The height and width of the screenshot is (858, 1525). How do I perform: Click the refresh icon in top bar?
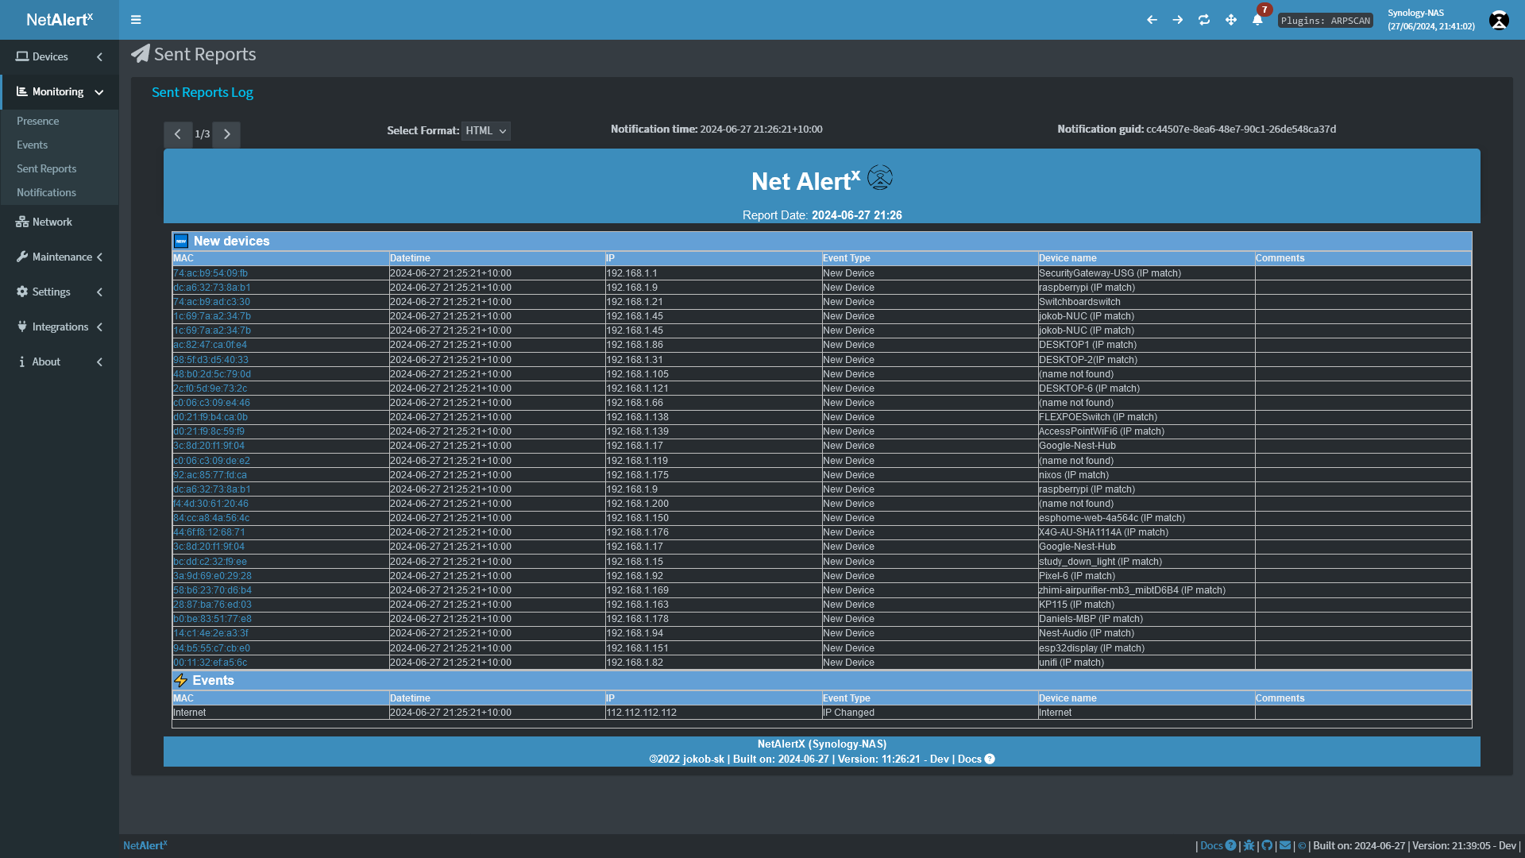tap(1204, 20)
